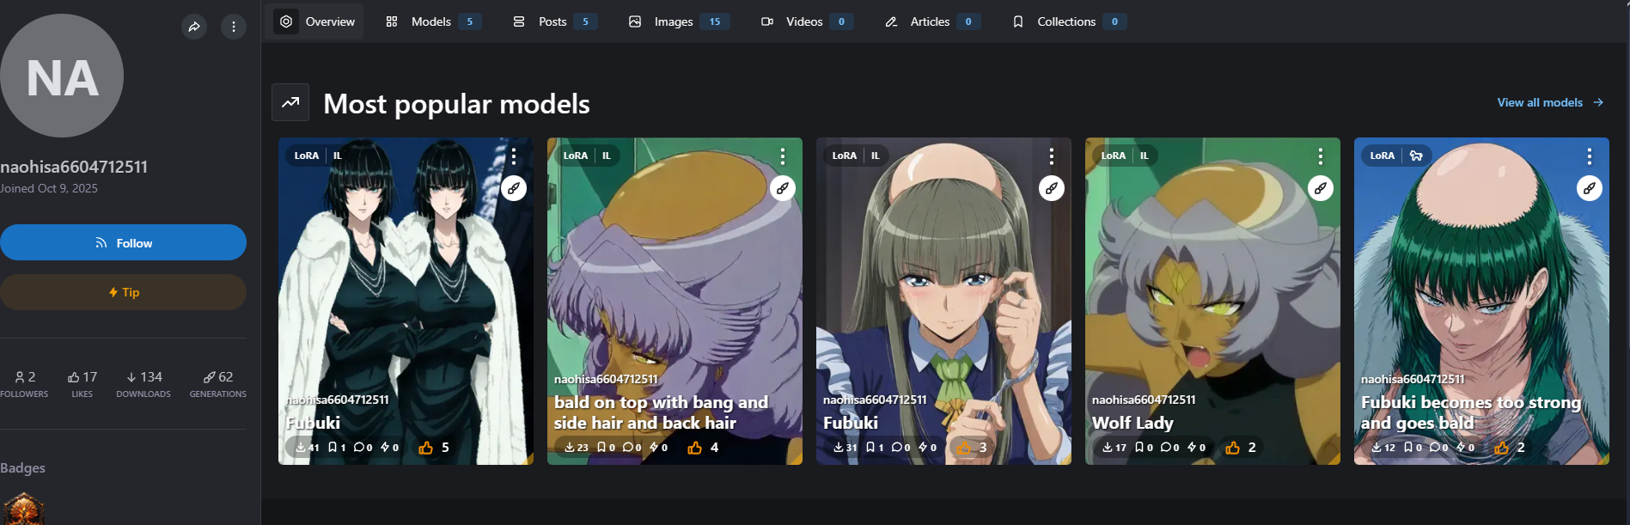The image size is (1630, 525).
Task: Click the bookmark count icon on first Fubuki card
Action: (333, 448)
